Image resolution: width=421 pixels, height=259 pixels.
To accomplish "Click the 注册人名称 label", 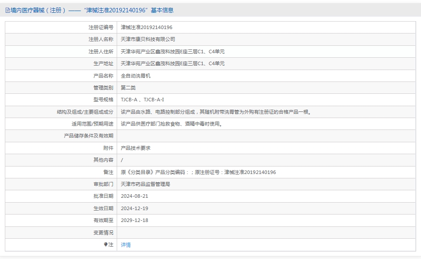I will 101,39.
